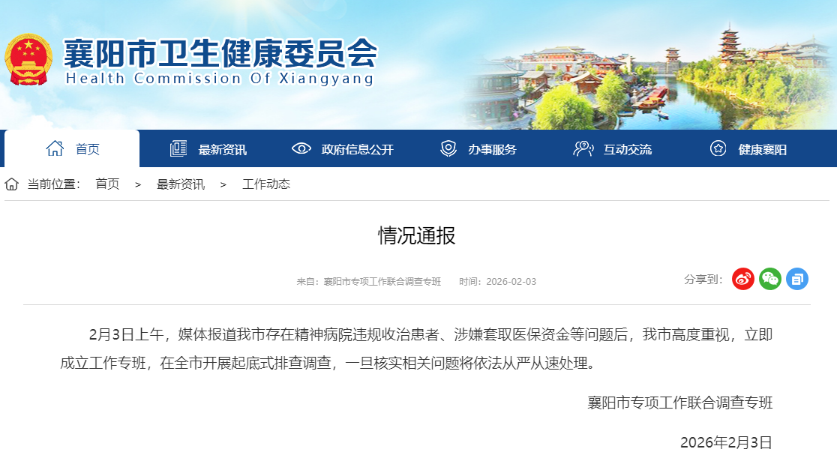Screen dimensions: 837x470
Task: Open the 健康襄阳 menu item
Action: 762,149
